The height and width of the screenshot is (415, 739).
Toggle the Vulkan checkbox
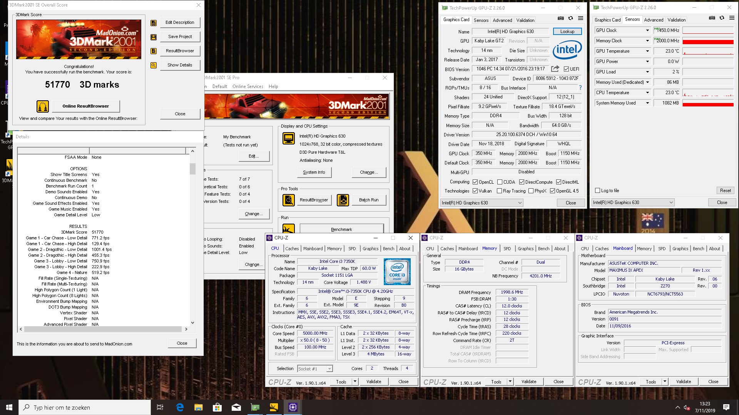pyautogui.click(x=475, y=191)
